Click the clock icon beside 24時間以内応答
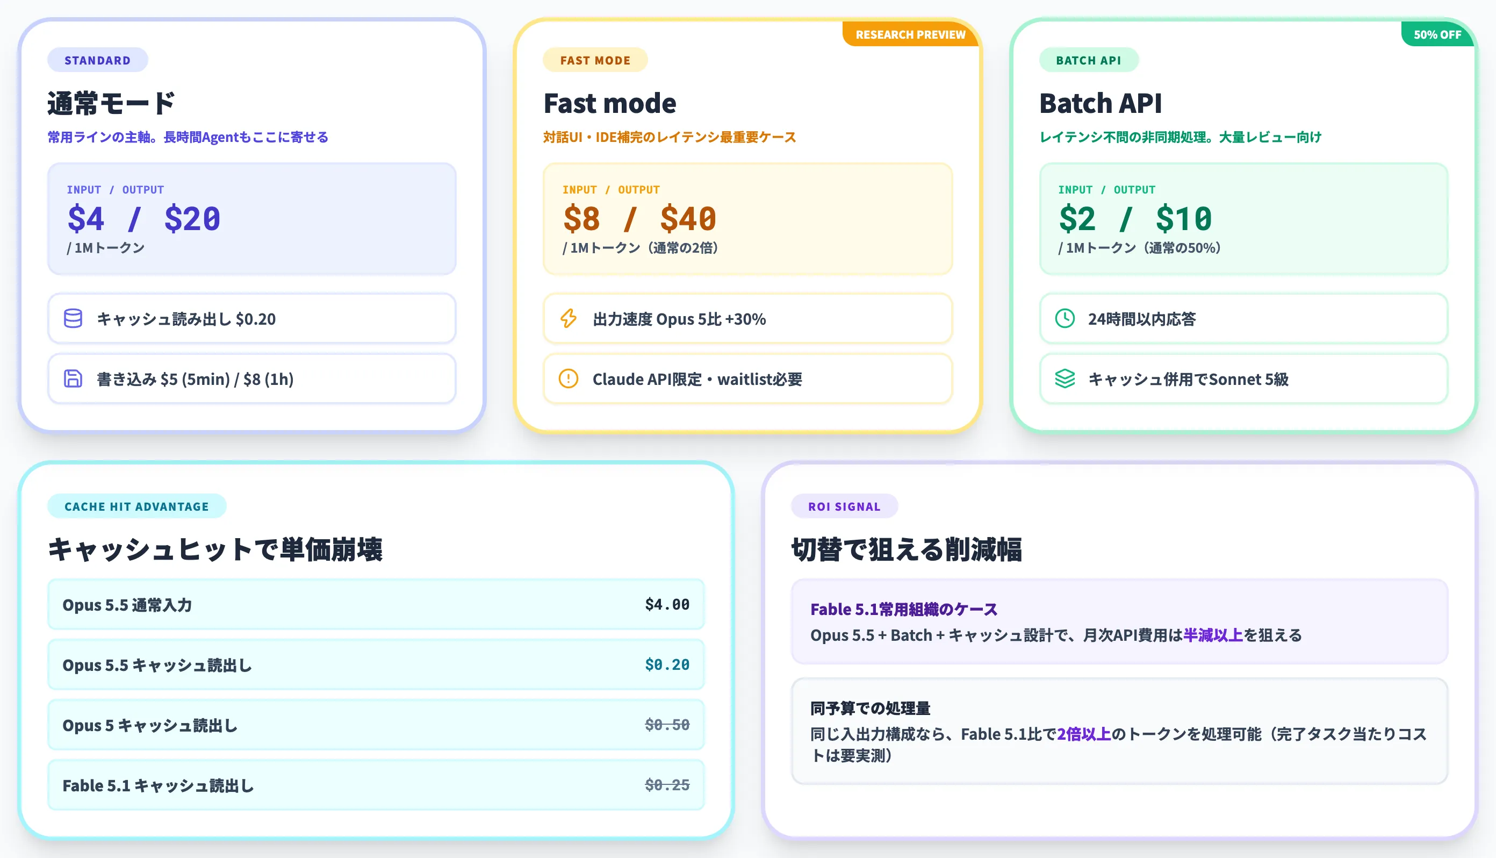Viewport: 1496px width, 858px height. tap(1065, 319)
